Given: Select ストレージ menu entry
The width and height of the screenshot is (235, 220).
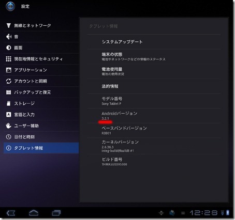Looking at the screenshot, I should pyautogui.click(x=41, y=103).
